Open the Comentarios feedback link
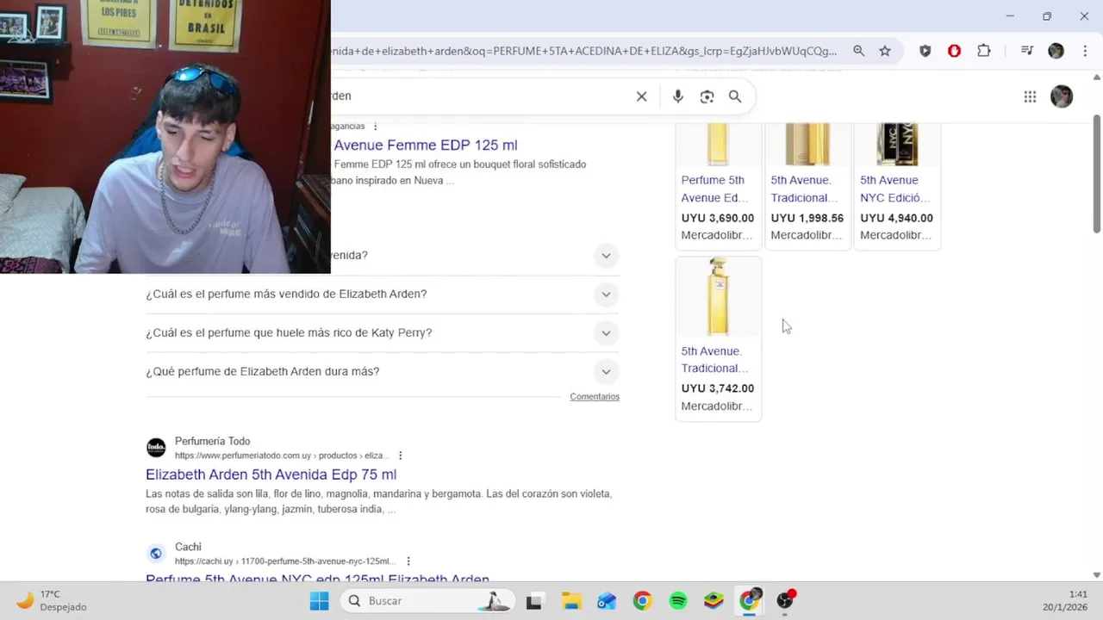This screenshot has height=620, width=1103. click(x=595, y=397)
